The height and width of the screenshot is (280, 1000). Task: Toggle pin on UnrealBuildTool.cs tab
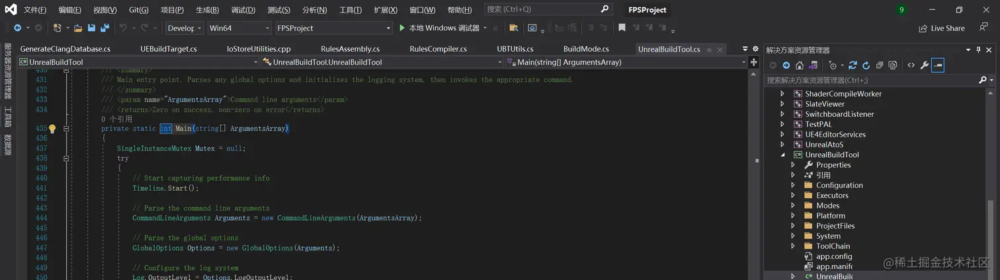[709, 50]
